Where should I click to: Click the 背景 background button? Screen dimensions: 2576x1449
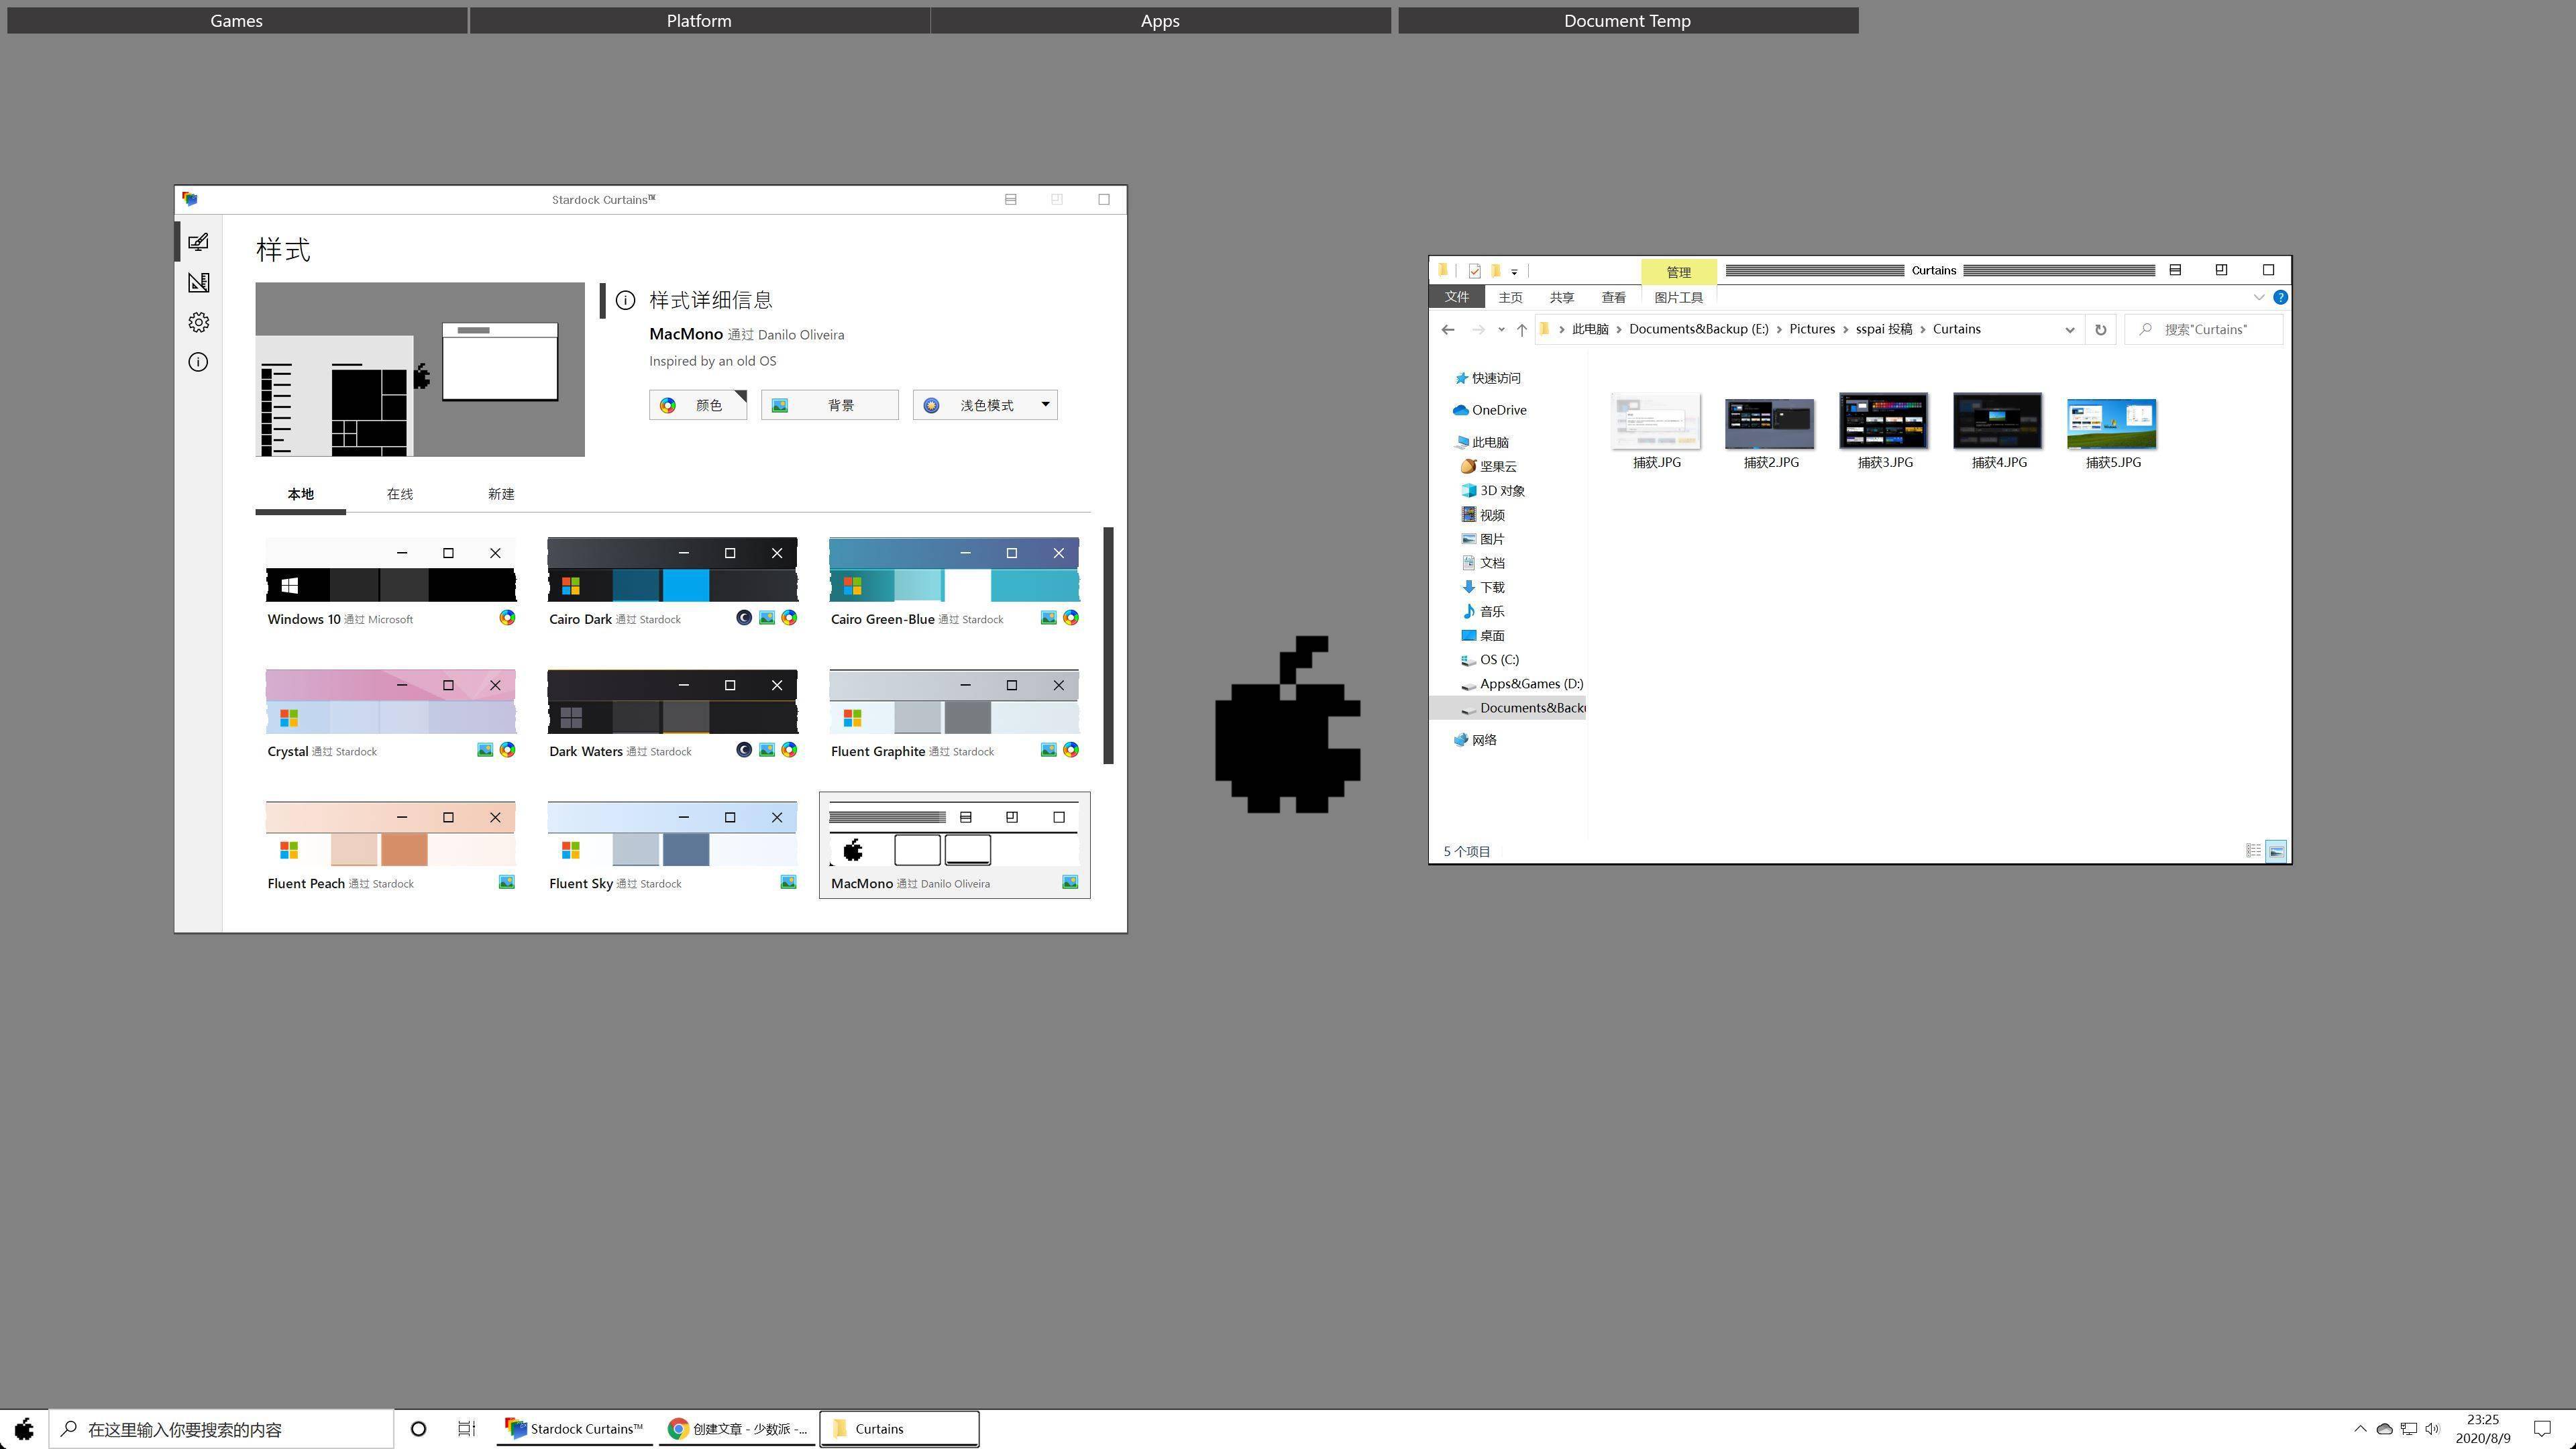click(829, 405)
